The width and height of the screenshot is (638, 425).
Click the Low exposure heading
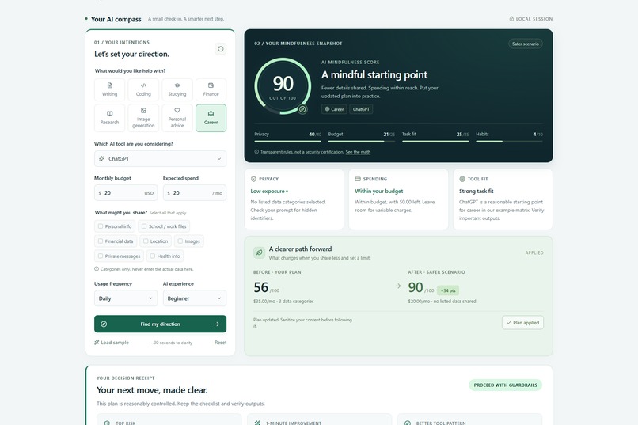click(x=269, y=191)
